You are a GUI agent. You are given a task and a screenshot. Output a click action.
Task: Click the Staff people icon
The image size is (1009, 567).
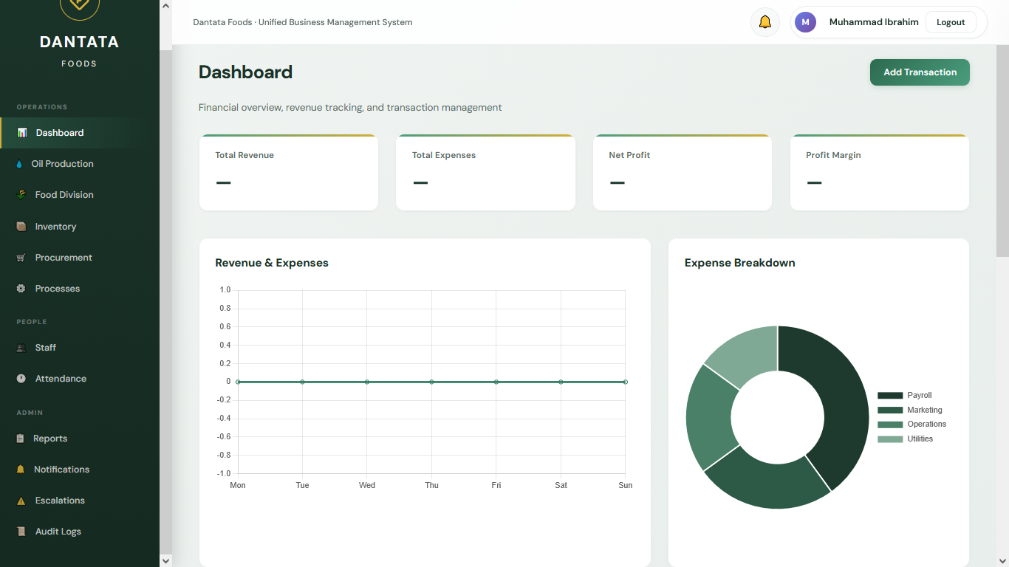21,348
